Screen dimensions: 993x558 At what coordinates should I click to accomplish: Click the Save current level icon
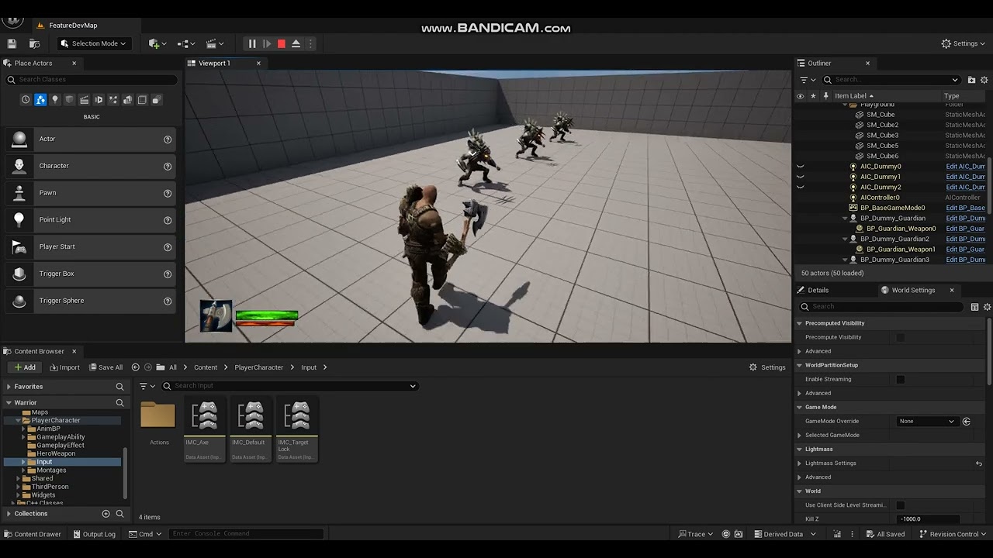[12, 43]
